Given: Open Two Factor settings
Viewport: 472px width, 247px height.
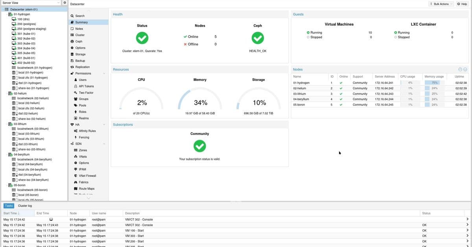Looking at the screenshot, I should pyautogui.click(x=86, y=93).
